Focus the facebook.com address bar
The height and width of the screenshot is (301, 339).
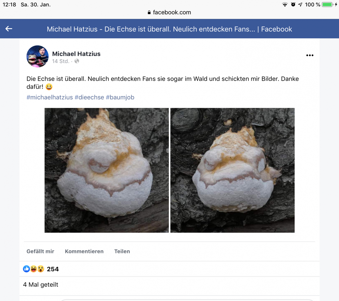tap(172, 12)
